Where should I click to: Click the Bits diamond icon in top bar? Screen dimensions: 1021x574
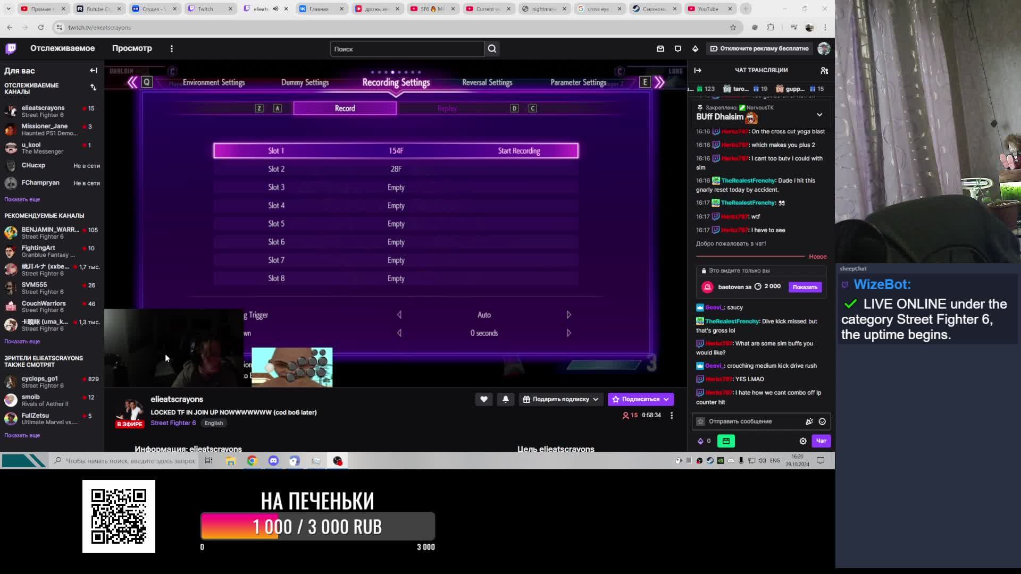695,48
